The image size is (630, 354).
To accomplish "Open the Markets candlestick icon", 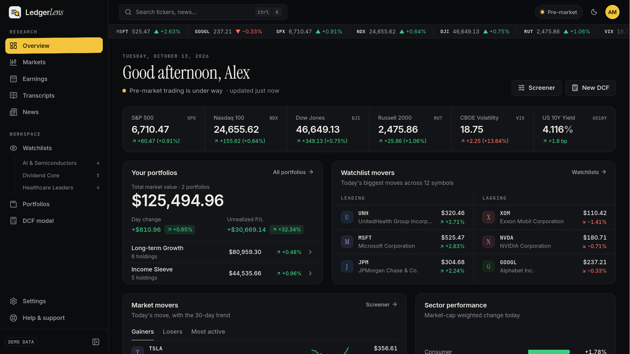I will coord(13,62).
